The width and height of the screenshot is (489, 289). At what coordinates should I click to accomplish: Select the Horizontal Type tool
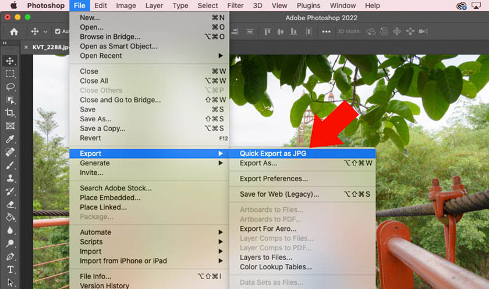point(10,269)
